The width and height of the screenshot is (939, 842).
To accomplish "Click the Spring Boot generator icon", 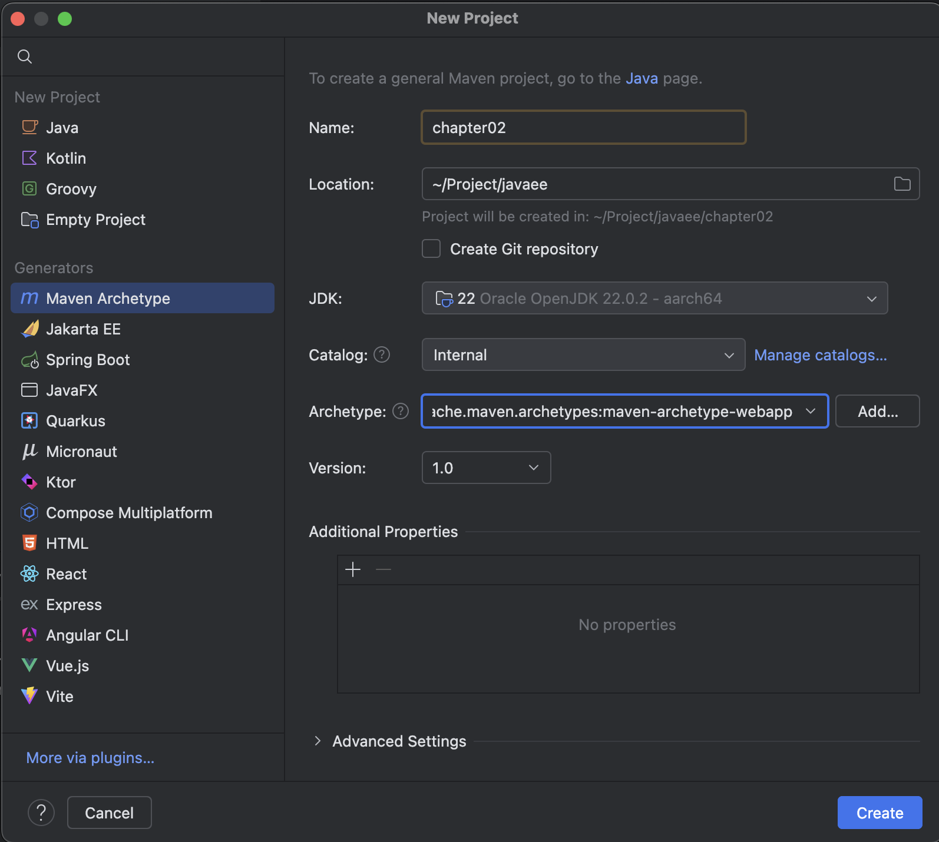I will (x=29, y=360).
